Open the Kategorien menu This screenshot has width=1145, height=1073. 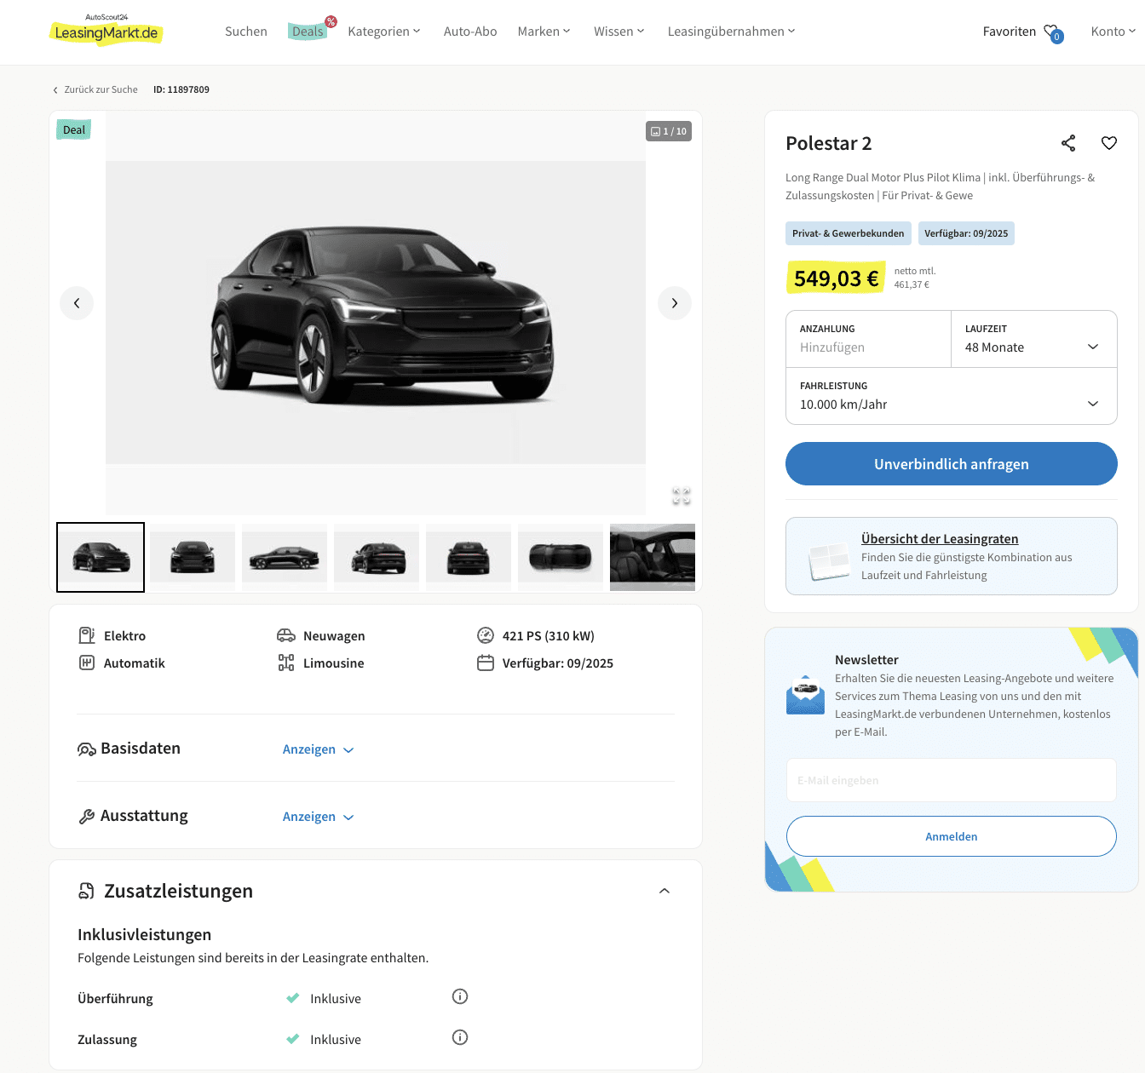click(x=384, y=32)
